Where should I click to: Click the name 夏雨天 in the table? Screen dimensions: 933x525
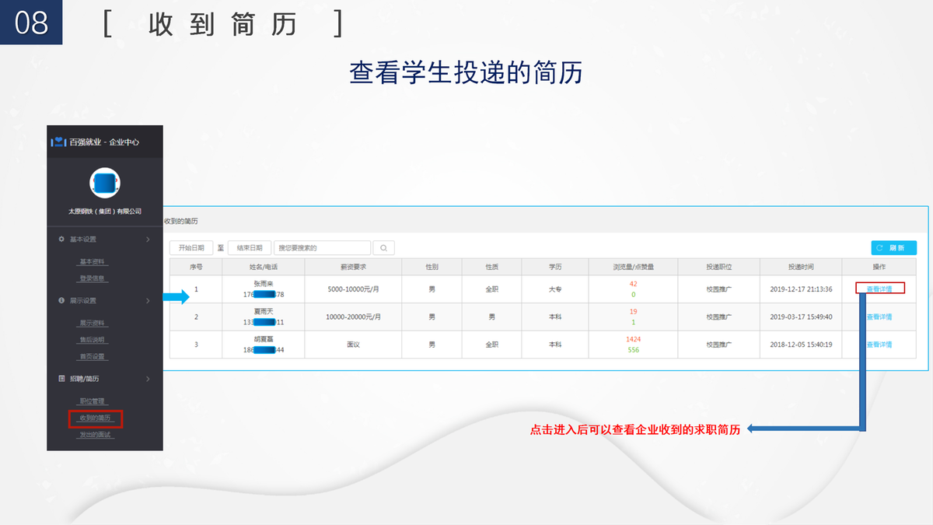[x=264, y=311]
